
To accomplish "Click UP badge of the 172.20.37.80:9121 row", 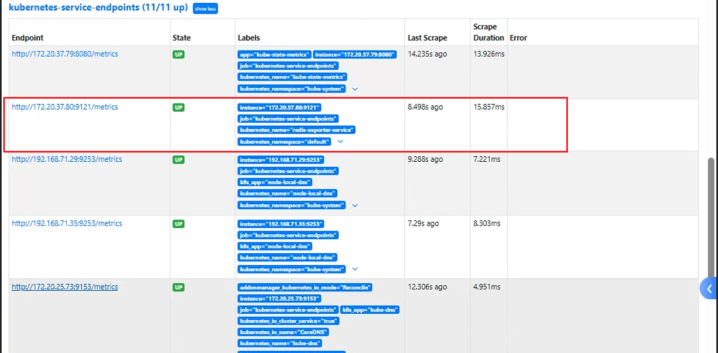I will (178, 107).
